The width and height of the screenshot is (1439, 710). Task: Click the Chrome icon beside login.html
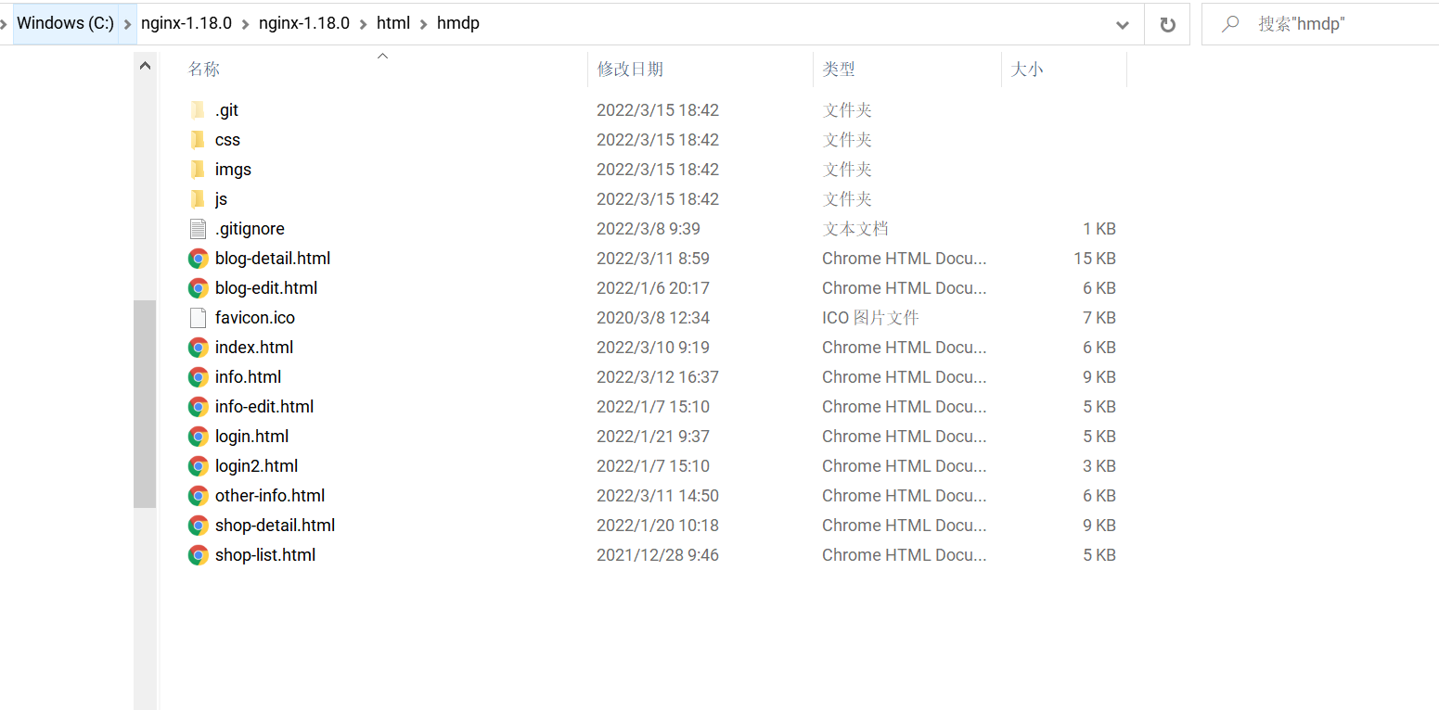coord(198,437)
